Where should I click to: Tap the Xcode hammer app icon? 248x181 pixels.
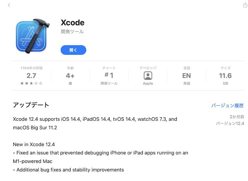pos(32,36)
